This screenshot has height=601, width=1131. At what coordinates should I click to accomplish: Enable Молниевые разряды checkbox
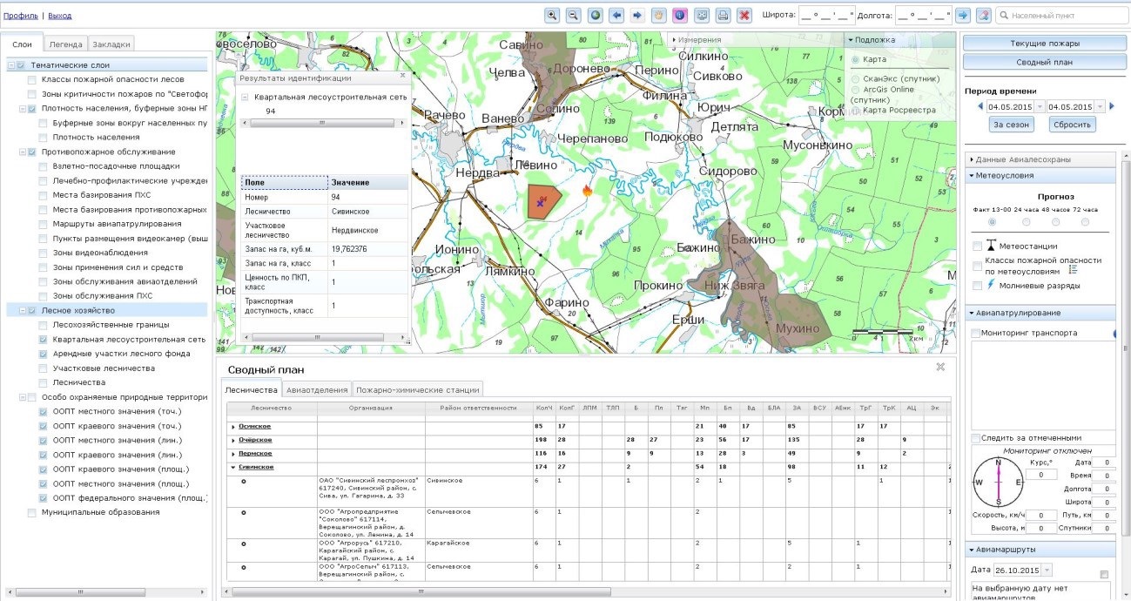(977, 286)
